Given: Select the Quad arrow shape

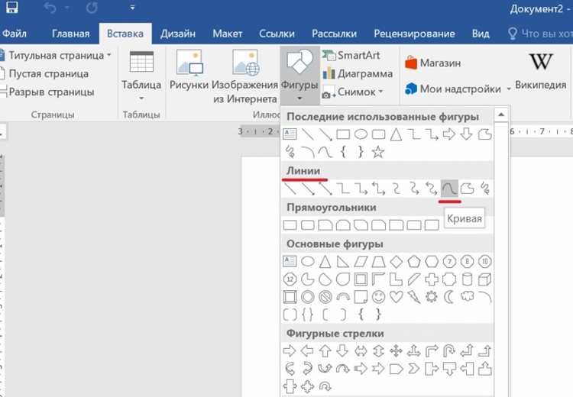Looking at the screenshot, I should (x=396, y=351).
